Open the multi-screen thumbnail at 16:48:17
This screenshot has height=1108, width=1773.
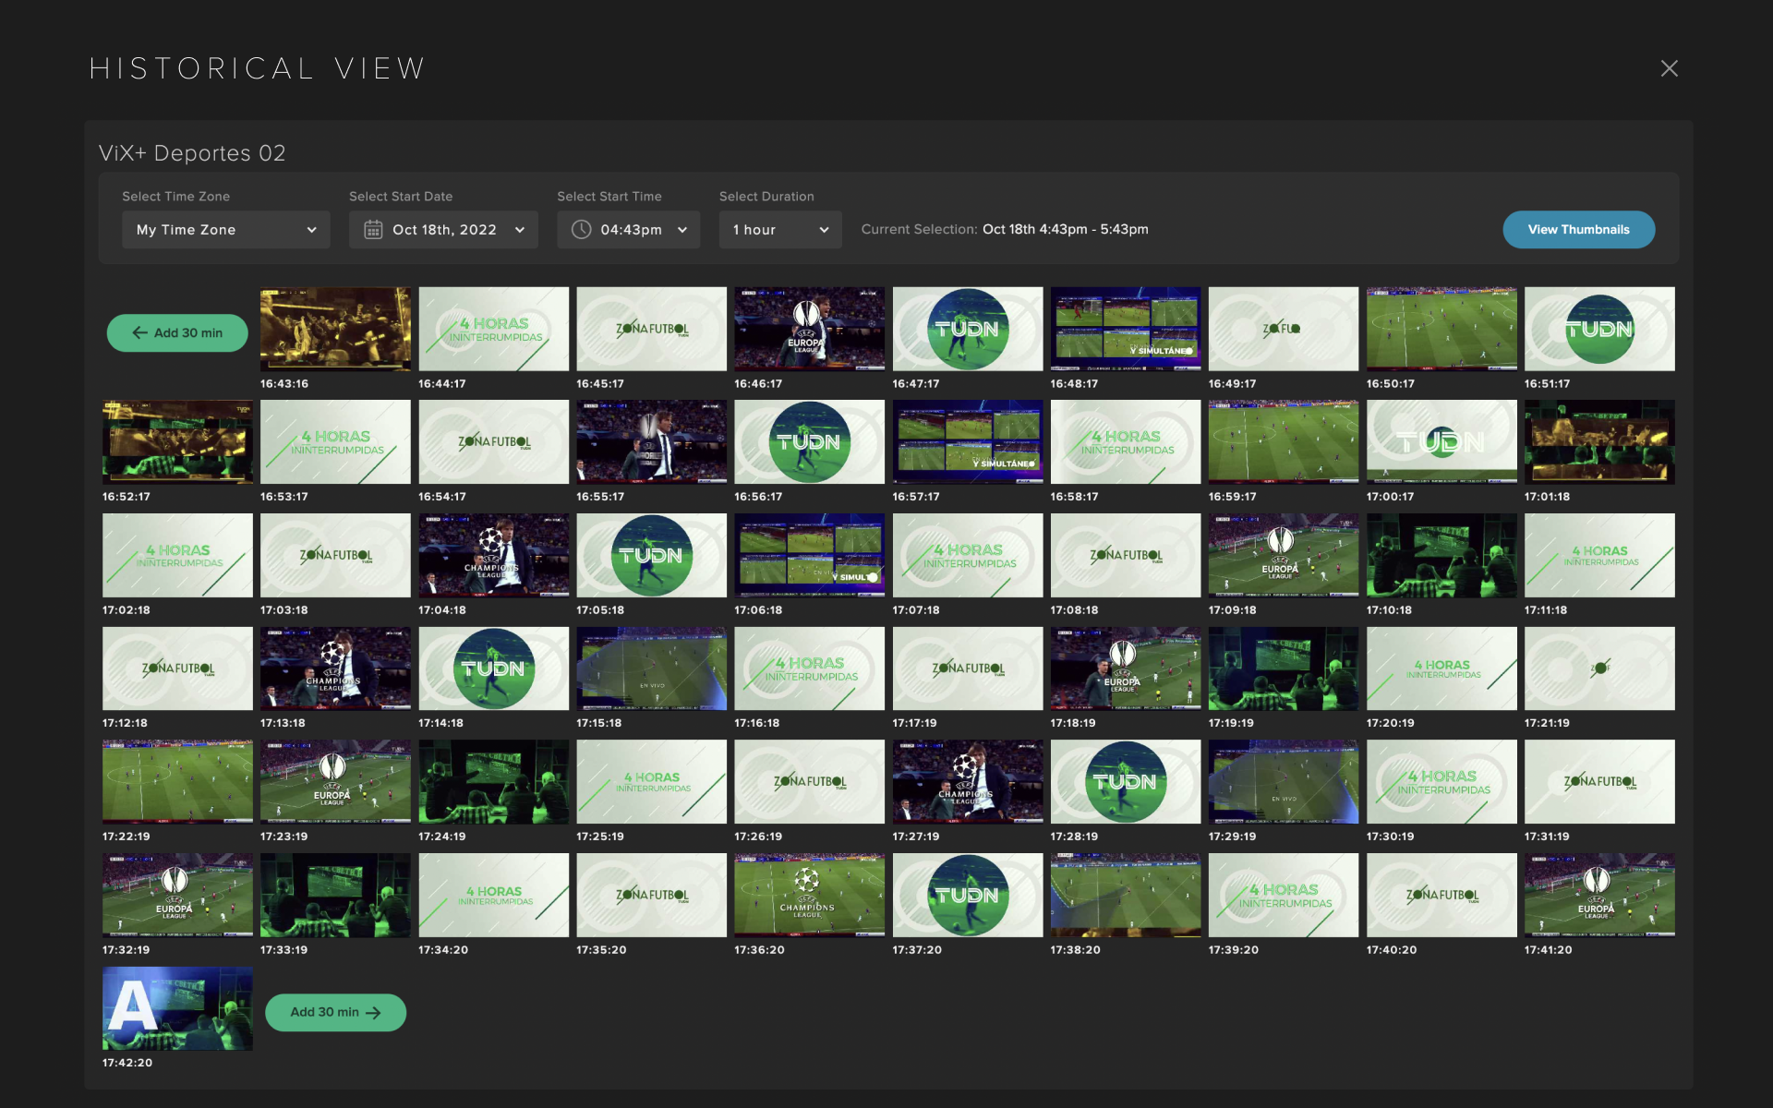pos(1126,329)
